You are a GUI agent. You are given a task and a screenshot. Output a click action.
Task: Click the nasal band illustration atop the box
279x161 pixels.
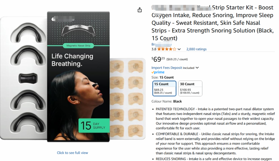pos(79,31)
